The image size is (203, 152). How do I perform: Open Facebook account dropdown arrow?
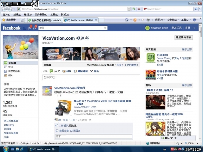click(x=194, y=28)
